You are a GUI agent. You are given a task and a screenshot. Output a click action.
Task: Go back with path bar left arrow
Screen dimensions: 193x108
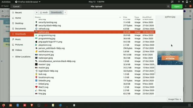[37, 12]
